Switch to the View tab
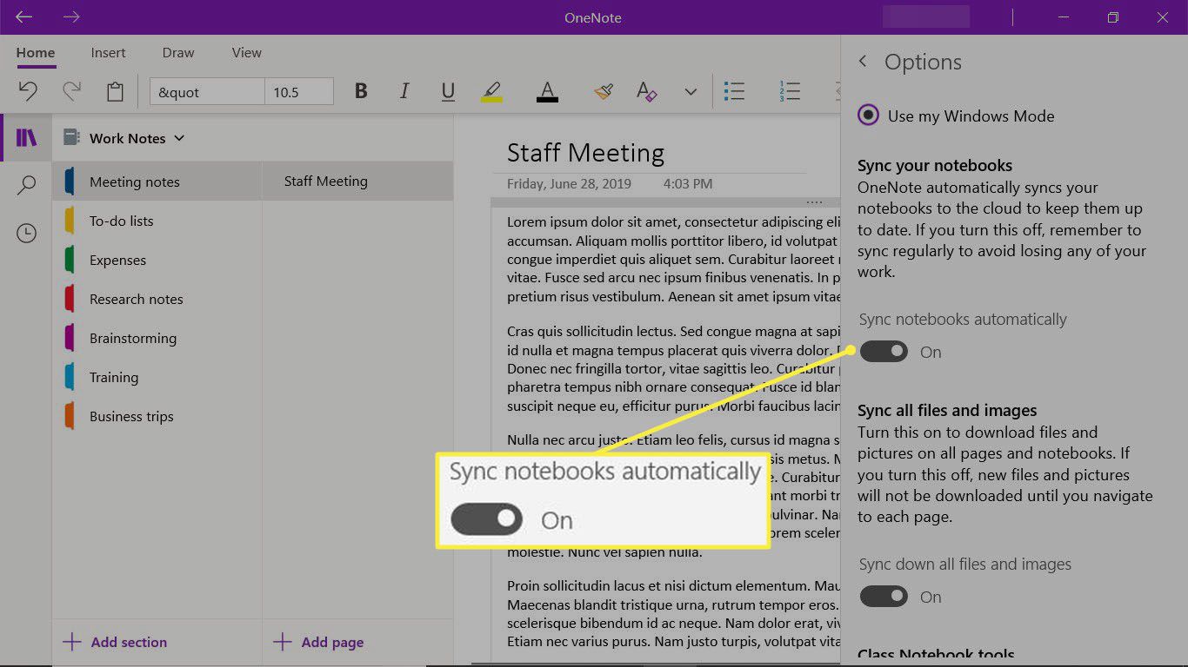Image resolution: width=1188 pixels, height=667 pixels. pyautogui.click(x=247, y=53)
